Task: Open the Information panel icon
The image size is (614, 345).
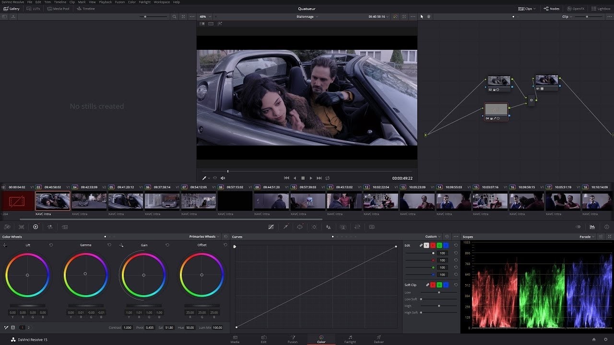Action: pos(607,227)
